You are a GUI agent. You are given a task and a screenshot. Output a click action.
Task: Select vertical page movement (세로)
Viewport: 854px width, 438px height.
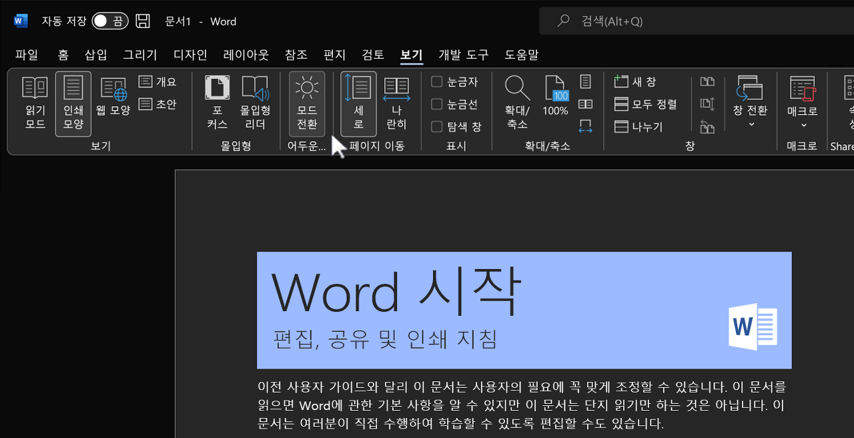[x=358, y=103]
